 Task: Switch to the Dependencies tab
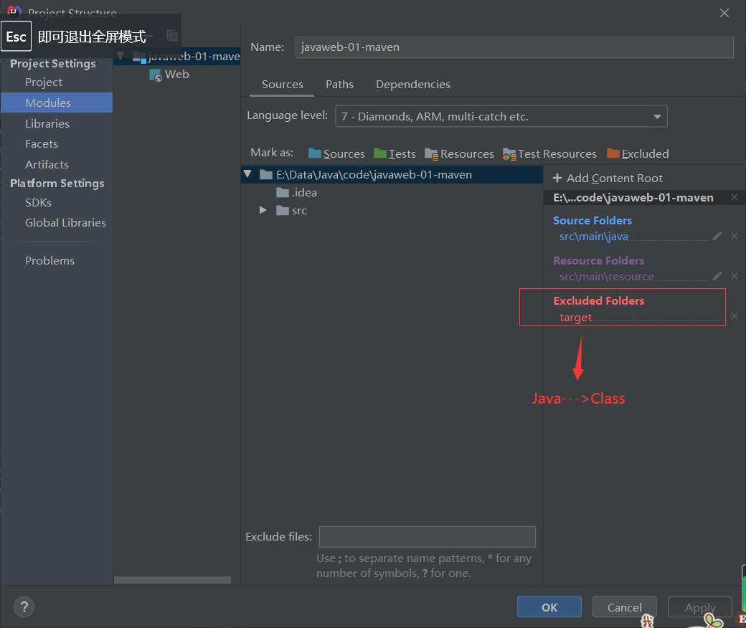413,84
